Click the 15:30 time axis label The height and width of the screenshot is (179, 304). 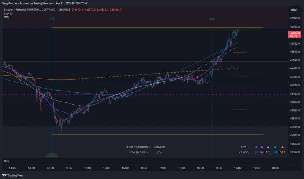pos(106,168)
